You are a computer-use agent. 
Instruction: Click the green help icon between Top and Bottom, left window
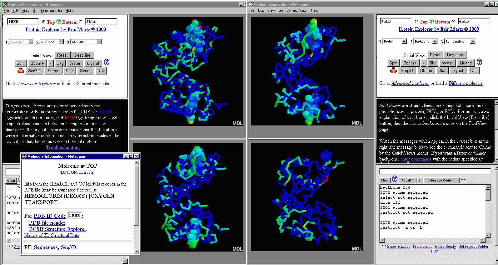tap(58, 22)
